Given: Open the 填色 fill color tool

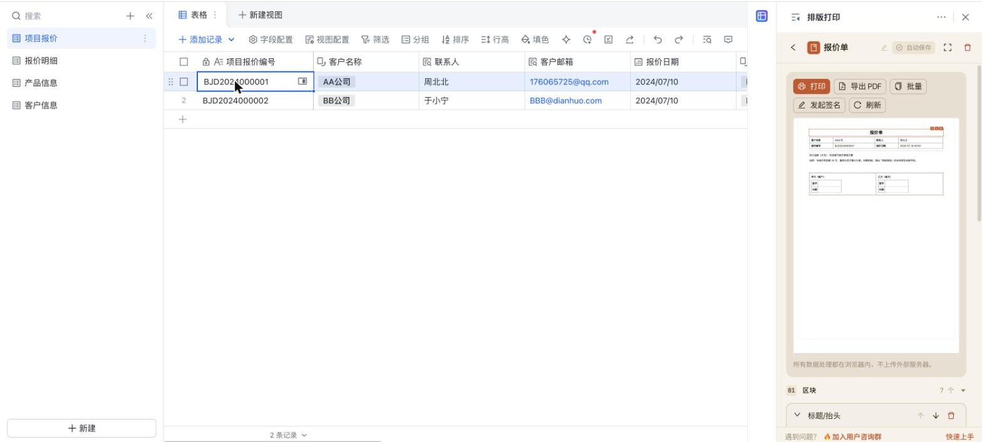Looking at the screenshot, I should click(535, 39).
